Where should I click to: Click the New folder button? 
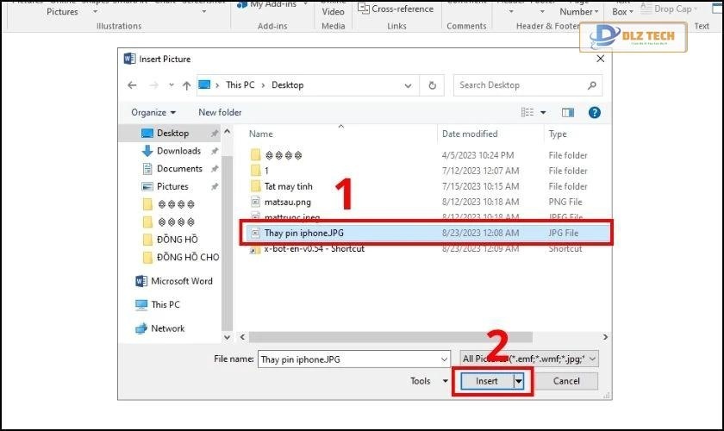[x=220, y=112]
